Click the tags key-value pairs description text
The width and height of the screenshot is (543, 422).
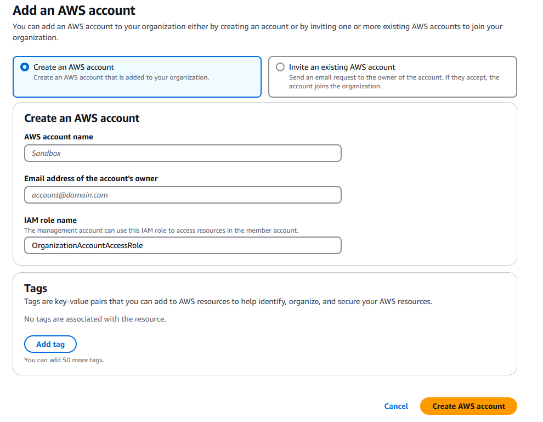click(x=228, y=301)
